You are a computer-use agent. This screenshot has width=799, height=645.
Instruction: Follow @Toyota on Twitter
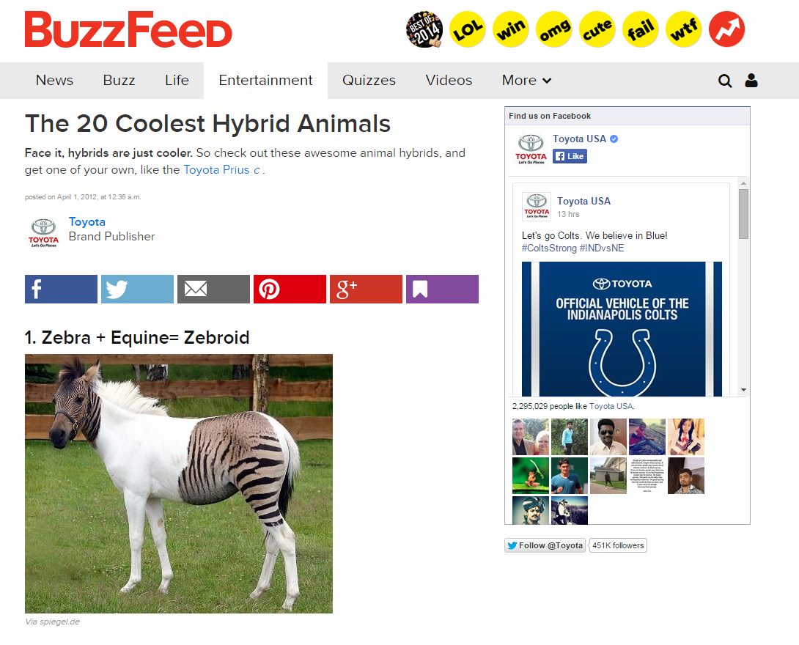click(x=545, y=545)
